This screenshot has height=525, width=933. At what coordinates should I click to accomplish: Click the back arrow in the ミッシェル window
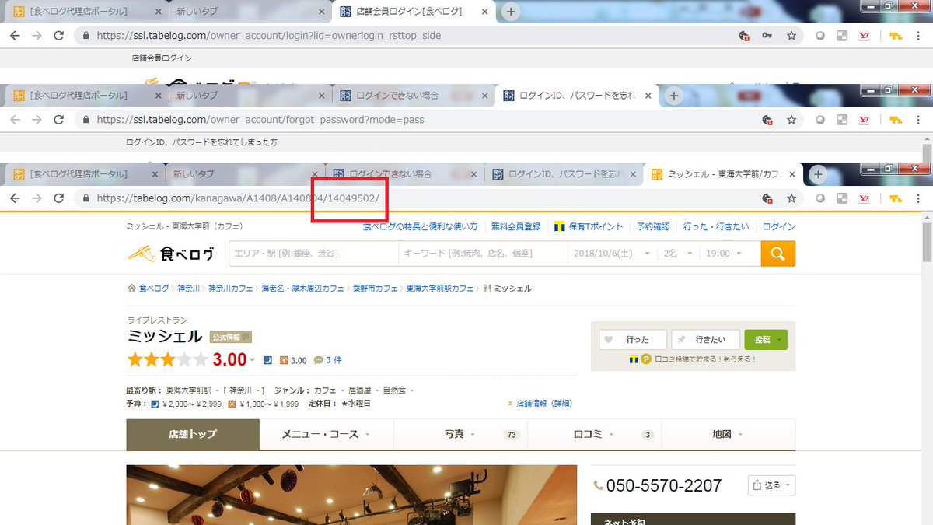point(15,198)
